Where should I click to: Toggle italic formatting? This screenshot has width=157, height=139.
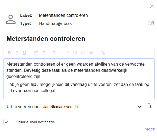17,53
